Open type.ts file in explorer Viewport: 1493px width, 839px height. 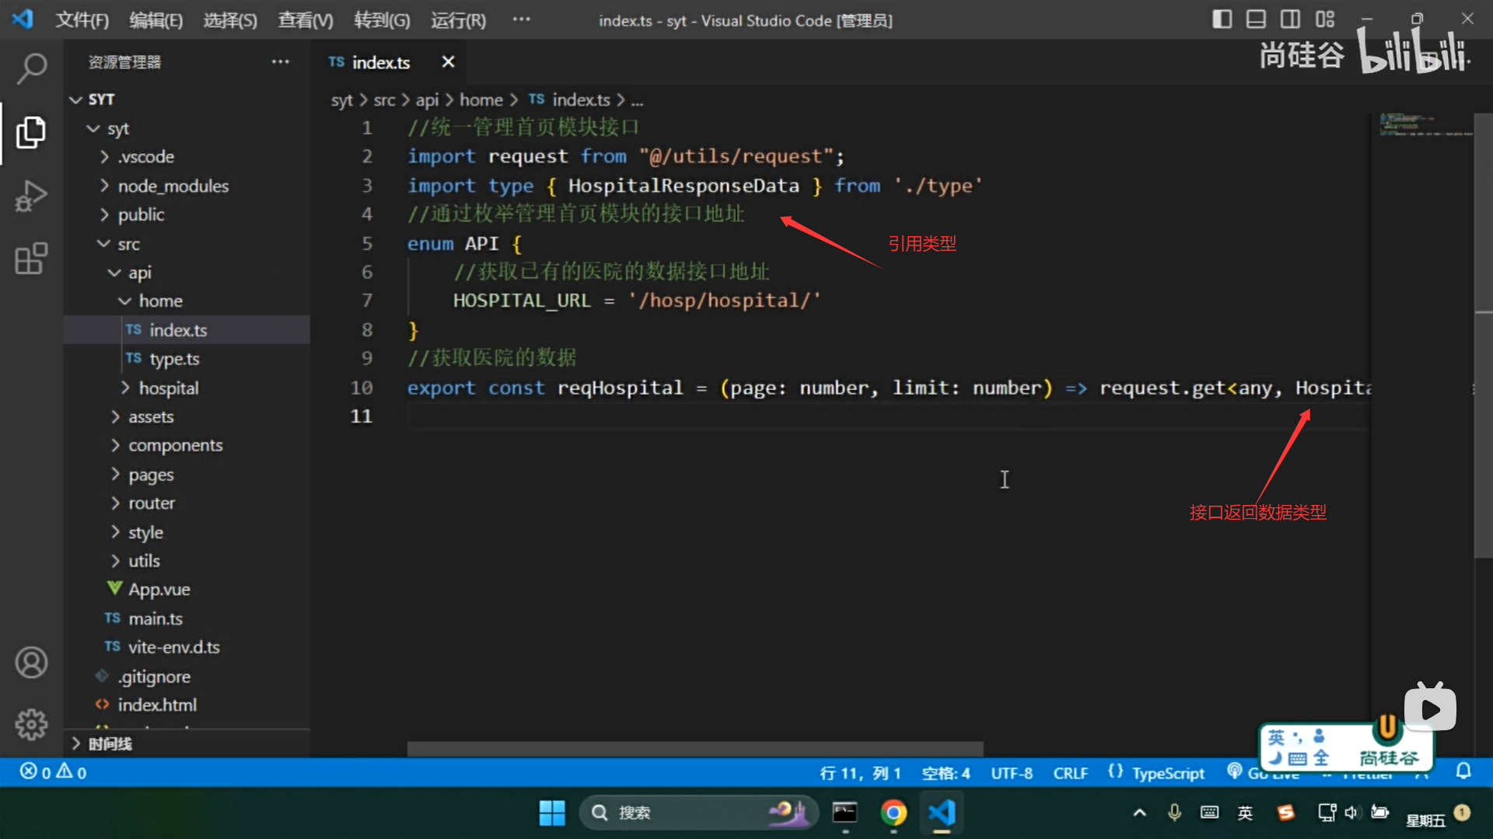174,359
